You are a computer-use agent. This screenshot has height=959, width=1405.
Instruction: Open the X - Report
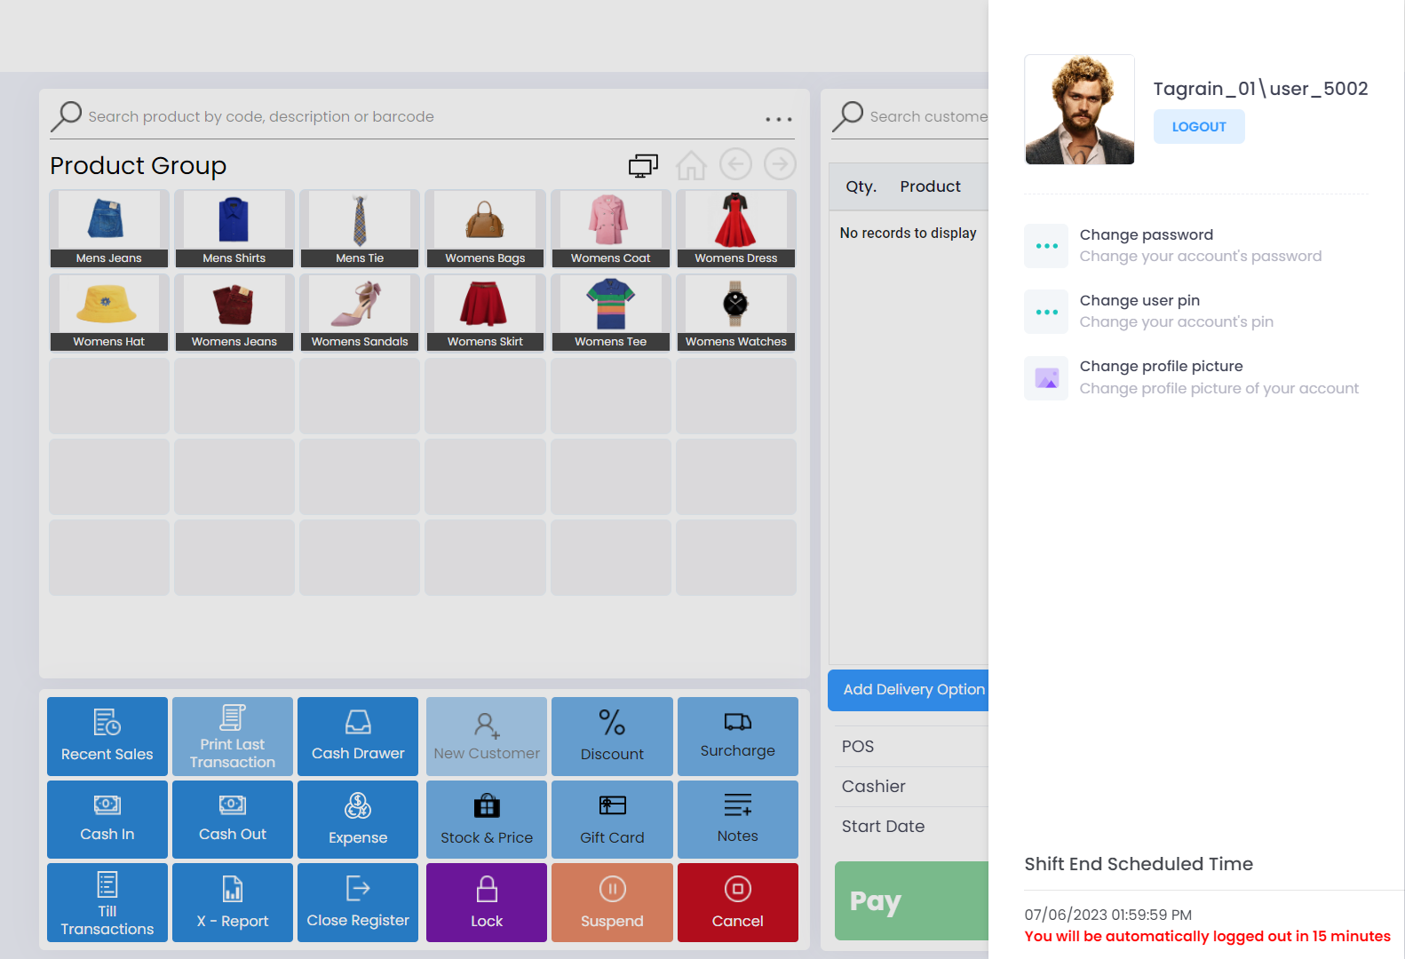233,902
